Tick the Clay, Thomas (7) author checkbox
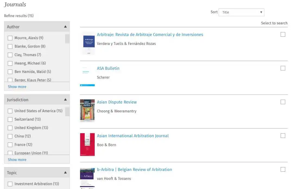Screen dimensions: 293x189 [x=10, y=55]
